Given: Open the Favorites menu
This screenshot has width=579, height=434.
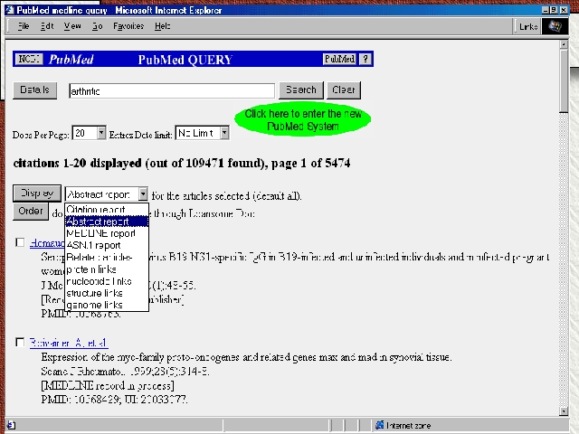Looking at the screenshot, I should 128,26.
